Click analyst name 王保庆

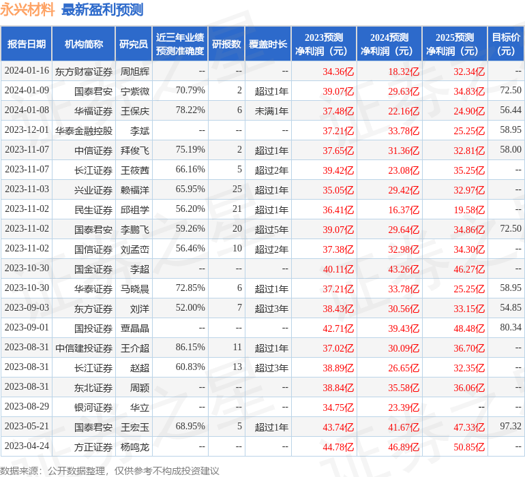[x=135, y=111]
